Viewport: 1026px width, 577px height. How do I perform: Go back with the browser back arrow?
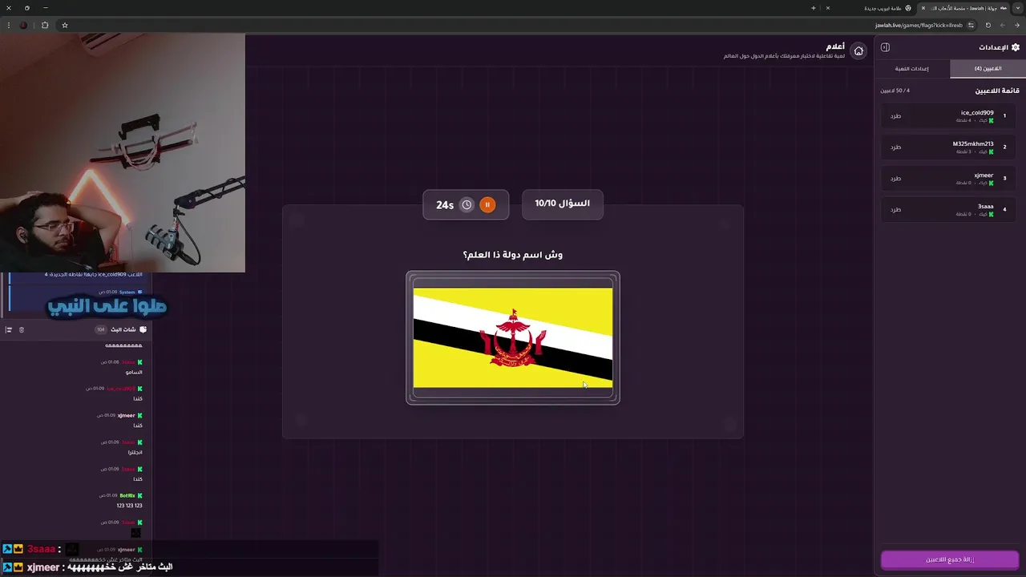[1016, 25]
